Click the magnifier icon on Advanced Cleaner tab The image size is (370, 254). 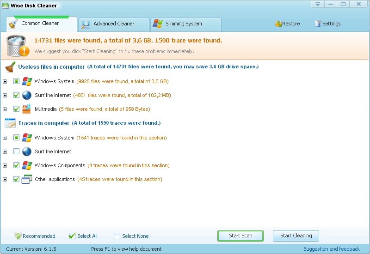[86, 24]
